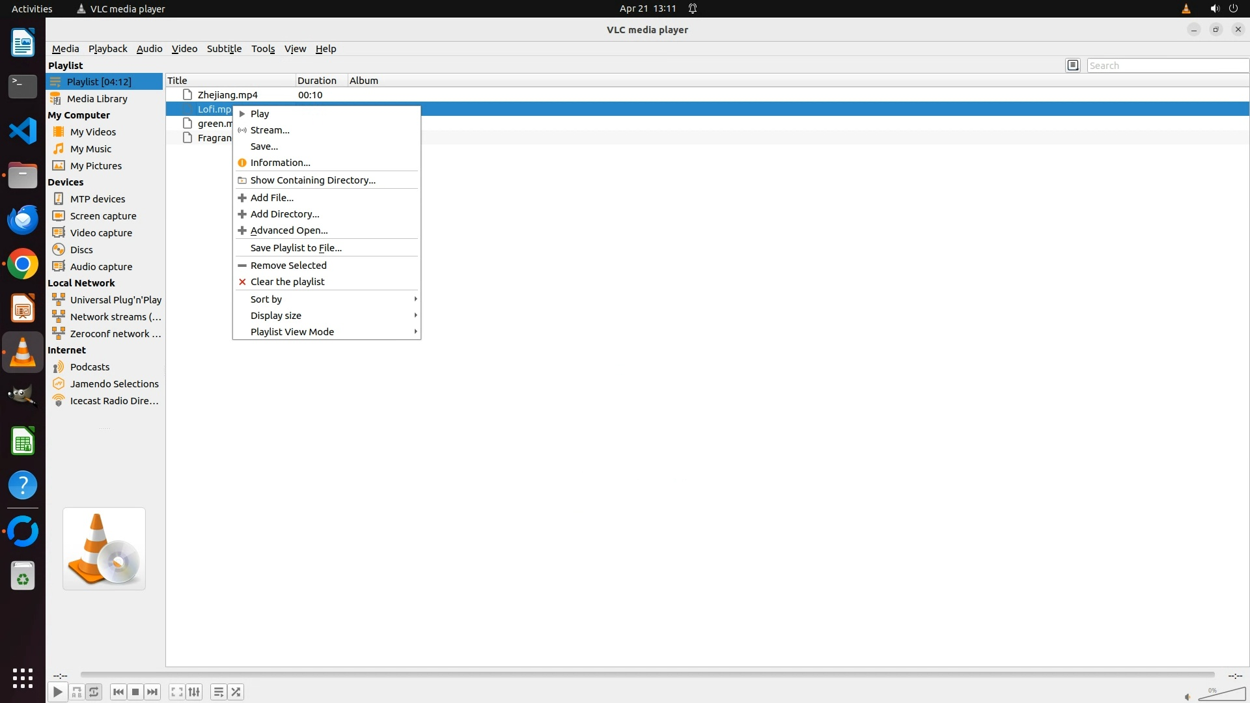
Task: Click the playlist view mode icon near Search
Action: point(1073,65)
